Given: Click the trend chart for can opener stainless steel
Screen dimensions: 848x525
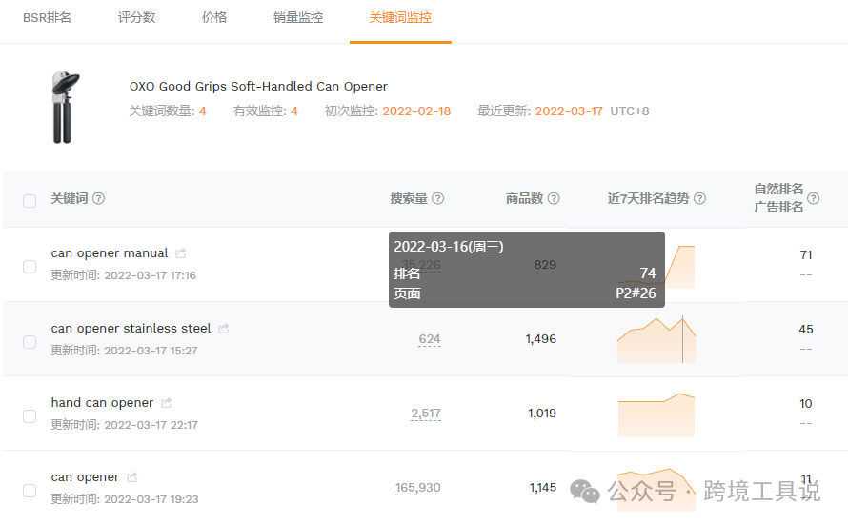Looking at the screenshot, I should [656, 340].
